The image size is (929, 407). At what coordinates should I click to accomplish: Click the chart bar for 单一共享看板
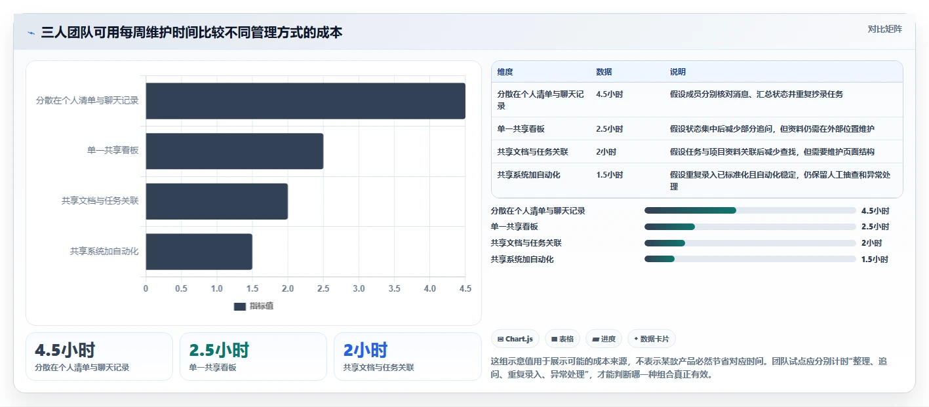[234, 151]
